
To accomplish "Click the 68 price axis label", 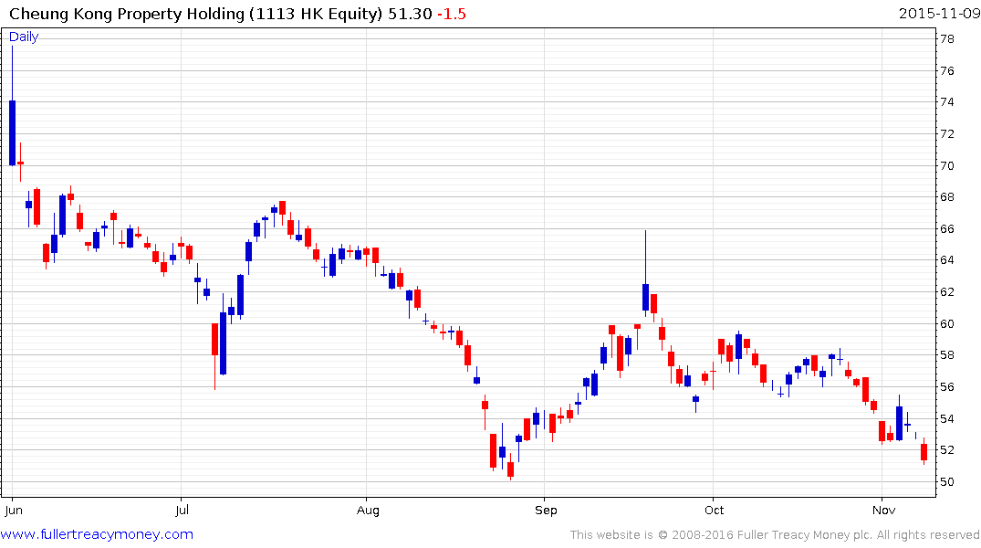I will coord(946,197).
